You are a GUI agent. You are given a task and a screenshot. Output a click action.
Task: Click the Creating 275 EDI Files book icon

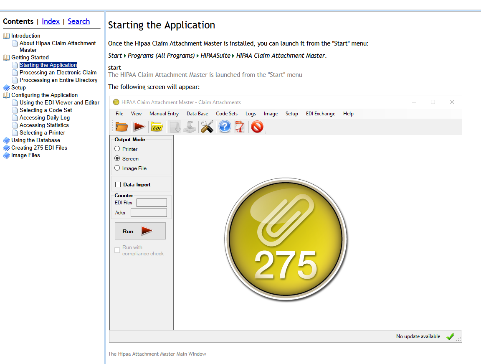(x=6, y=148)
